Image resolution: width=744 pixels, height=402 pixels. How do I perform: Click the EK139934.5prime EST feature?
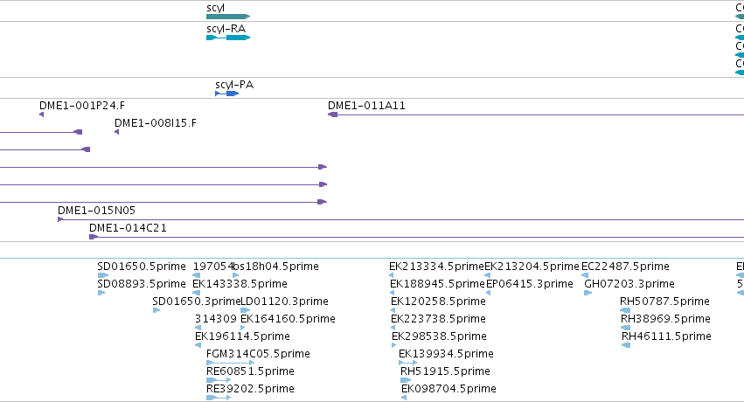[x=408, y=363]
